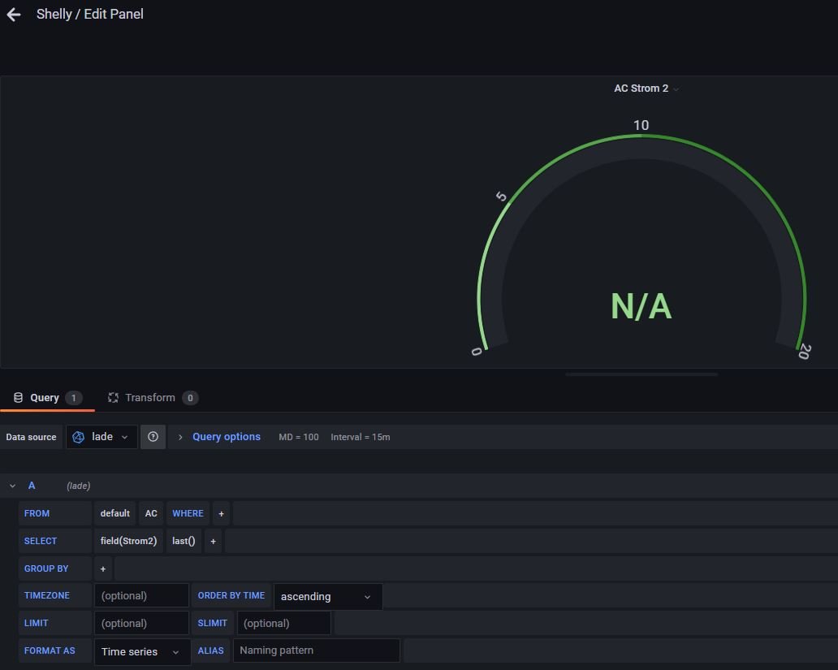
Task: Click the lade data source logo icon
Action: [x=79, y=437]
